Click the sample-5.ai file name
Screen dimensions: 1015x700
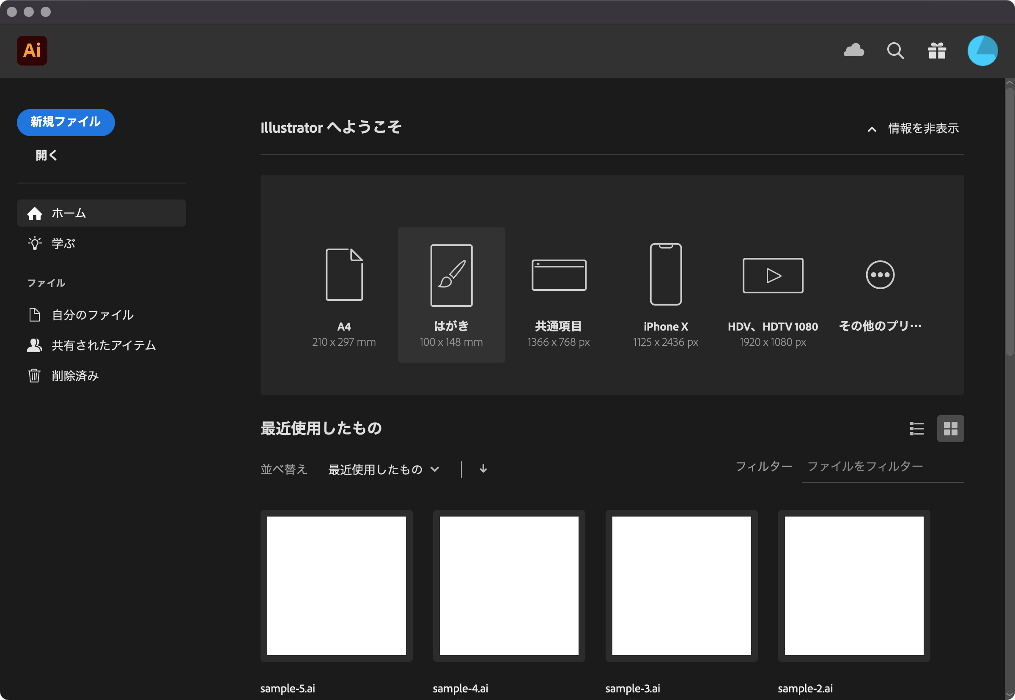[288, 688]
